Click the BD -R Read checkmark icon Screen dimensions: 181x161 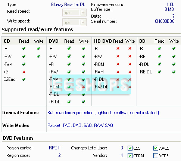tap(159, 48)
